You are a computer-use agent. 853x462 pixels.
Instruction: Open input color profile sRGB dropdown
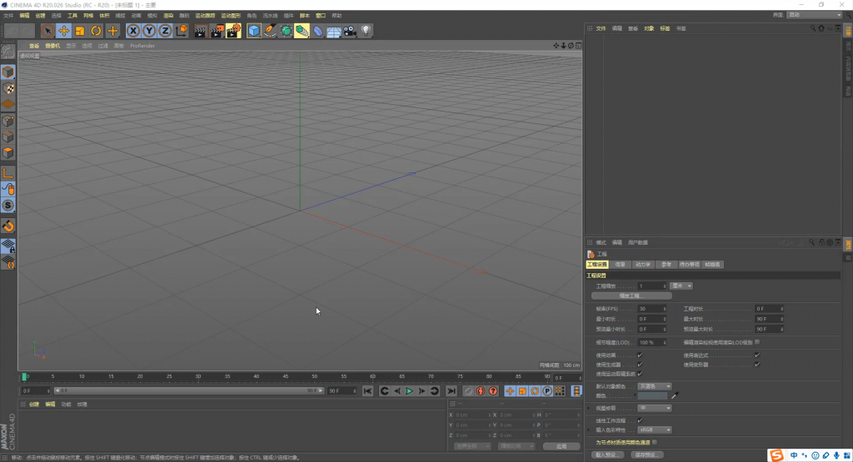(655, 430)
